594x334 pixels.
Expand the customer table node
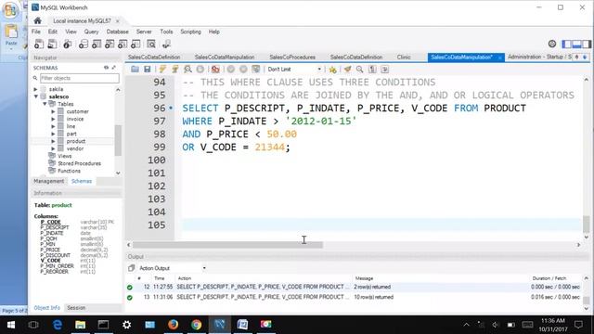[x=53, y=111]
